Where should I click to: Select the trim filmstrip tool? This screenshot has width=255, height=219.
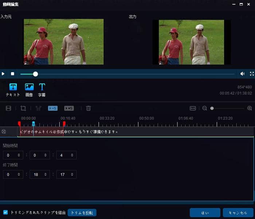[8, 108]
